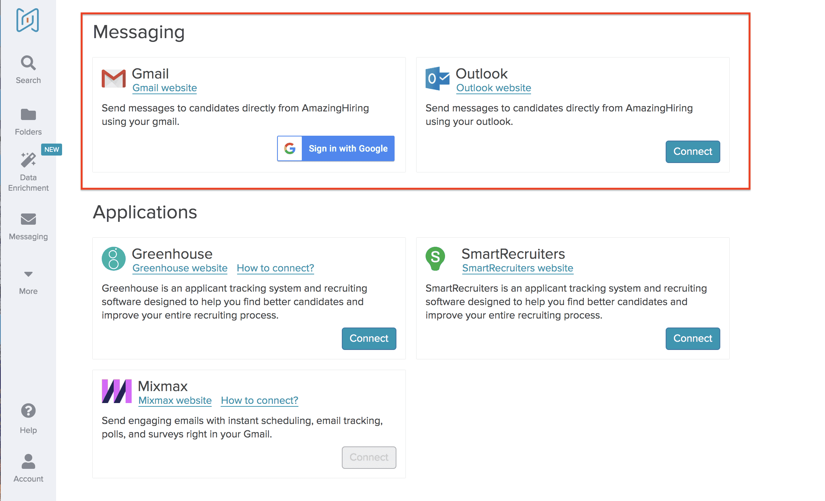The height and width of the screenshot is (501, 825).
Task: Open Greenhouse's How to connect link
Action: [x=275, y=268]
